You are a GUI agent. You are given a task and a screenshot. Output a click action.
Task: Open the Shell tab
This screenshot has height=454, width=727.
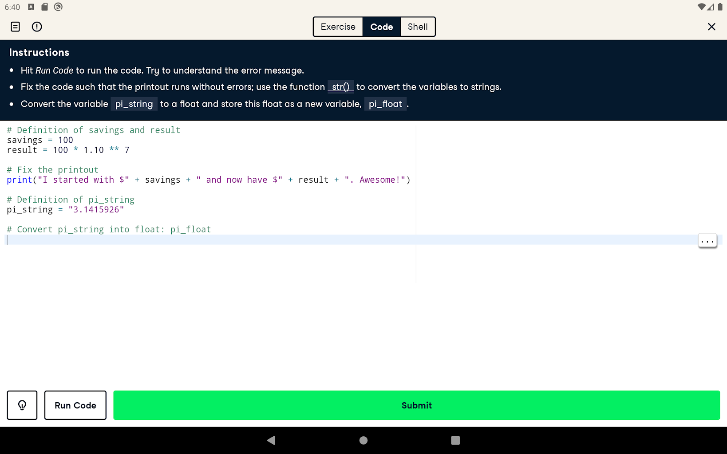click(x=418, y=27)
